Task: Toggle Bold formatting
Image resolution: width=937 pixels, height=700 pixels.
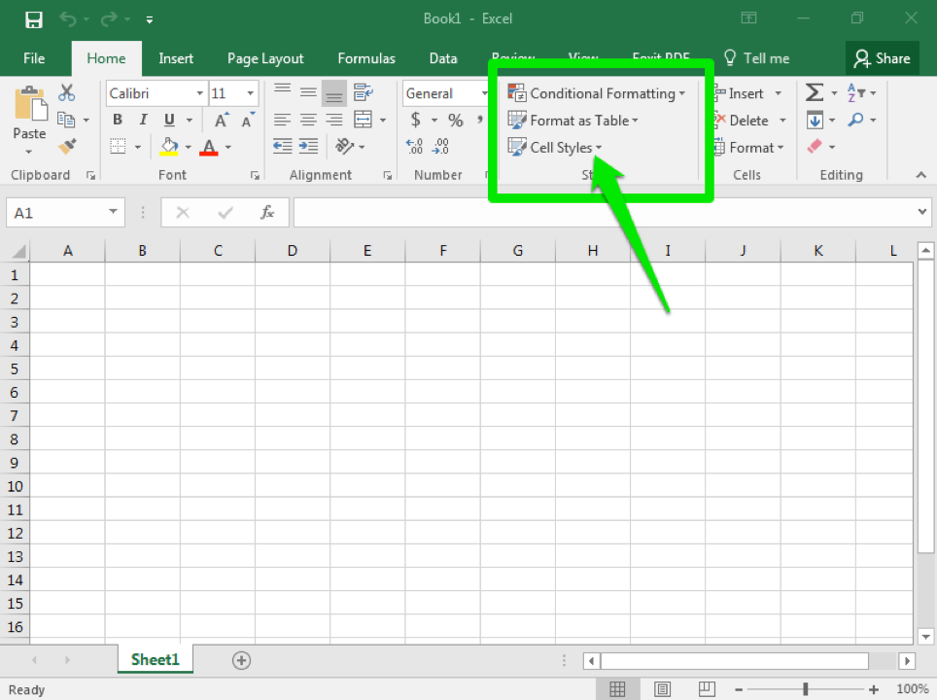Action: (118, 120)
